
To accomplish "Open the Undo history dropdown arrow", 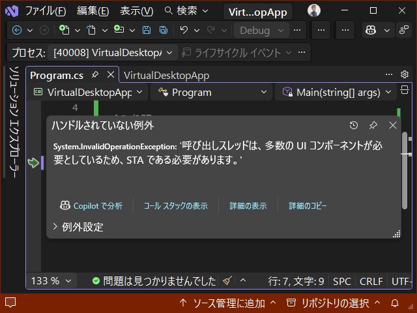I will click(x=197, y=31).
